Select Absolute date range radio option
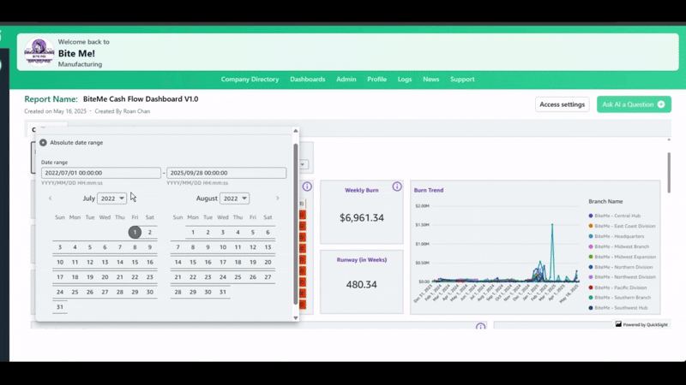 (x=43, y=143)
